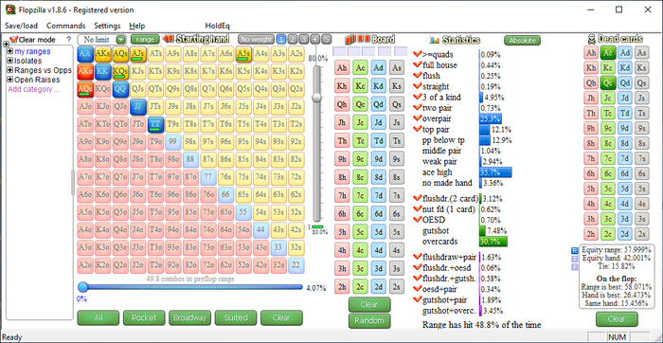The image size is (663, 343).
Task: Pick the Ks card in Board panel
Action: pos(397,86)
